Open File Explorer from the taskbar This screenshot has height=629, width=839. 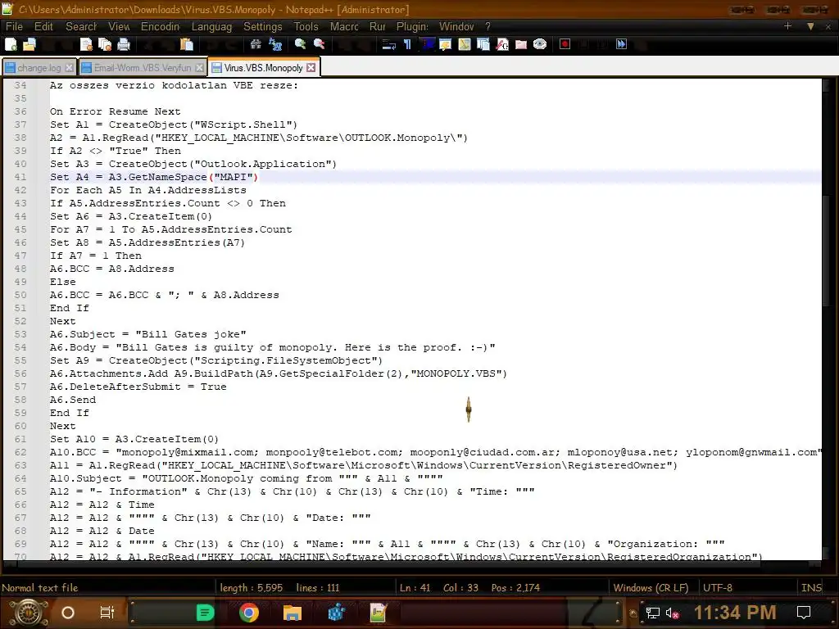[293, 613]
